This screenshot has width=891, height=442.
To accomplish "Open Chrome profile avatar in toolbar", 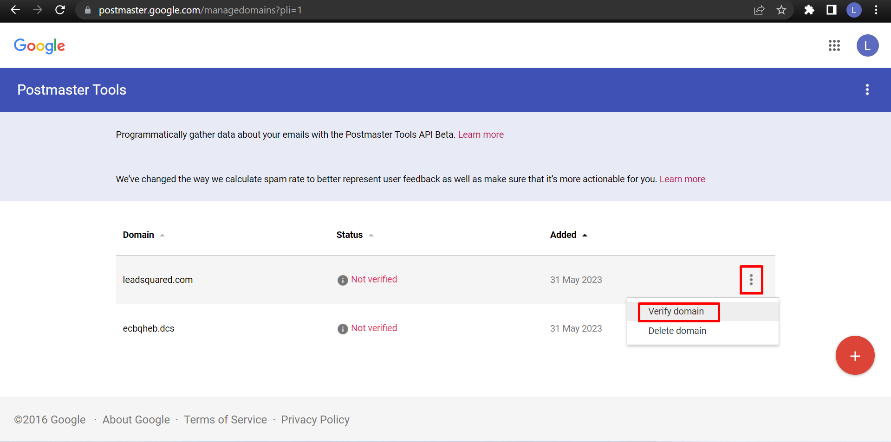I will (x=854, y=10).
